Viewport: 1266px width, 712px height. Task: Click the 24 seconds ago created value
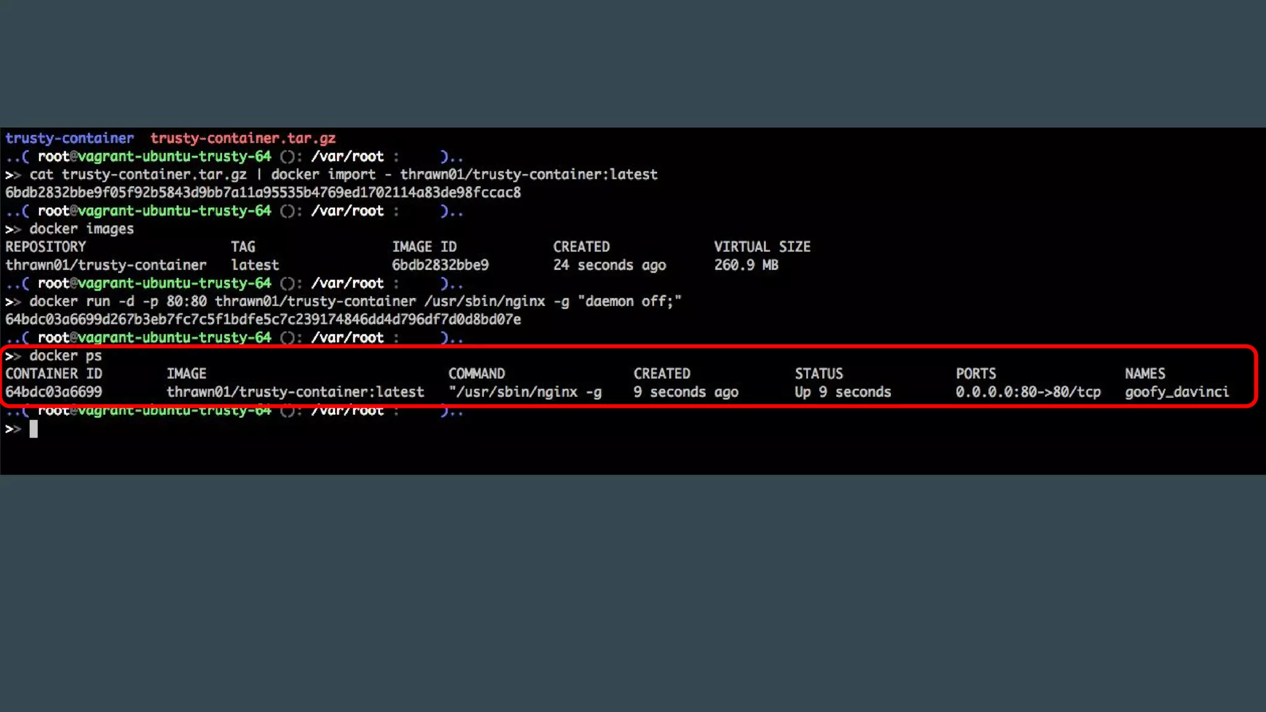point(610,265)
